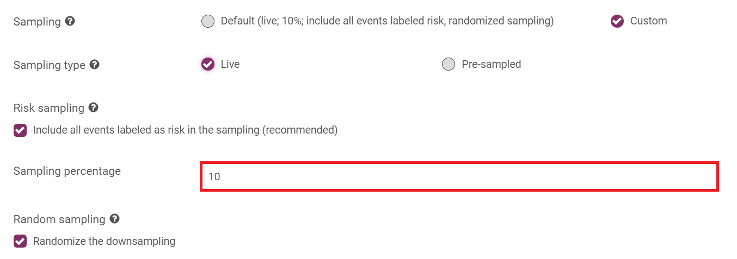This screenshot has height=259, width=737.
Task: Show help for Sampling type
Action: point(94,65)
